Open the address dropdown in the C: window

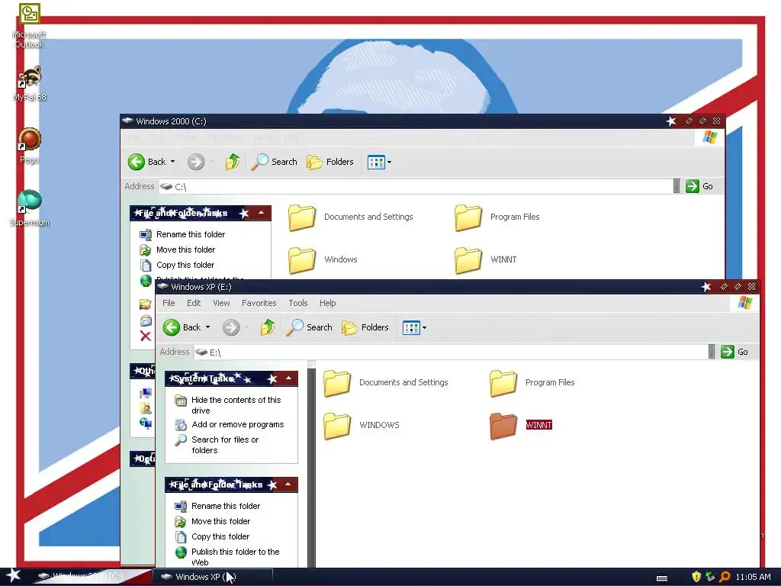point(677,186)
